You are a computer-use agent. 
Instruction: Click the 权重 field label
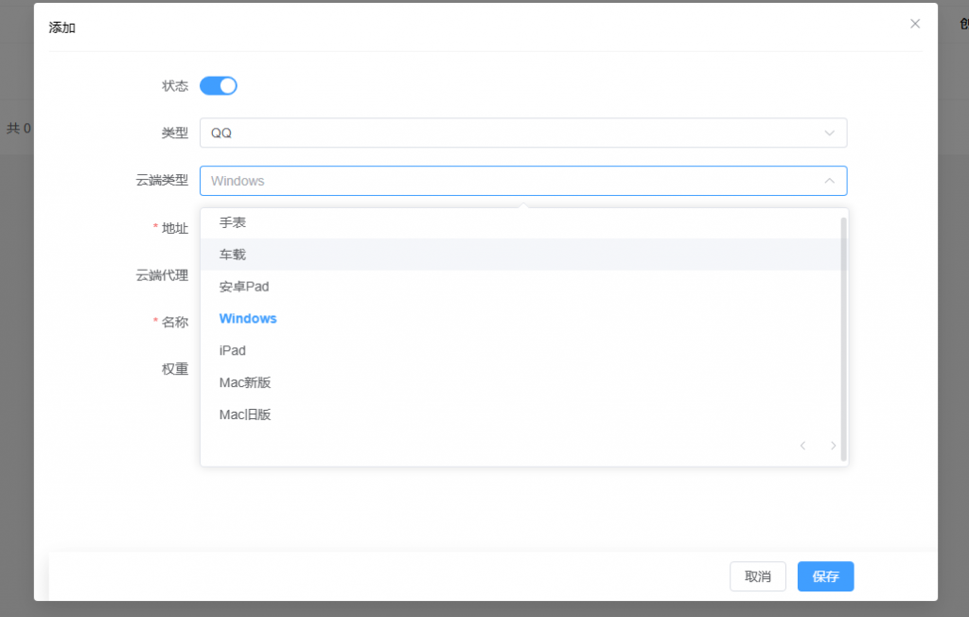pos(175,369)
